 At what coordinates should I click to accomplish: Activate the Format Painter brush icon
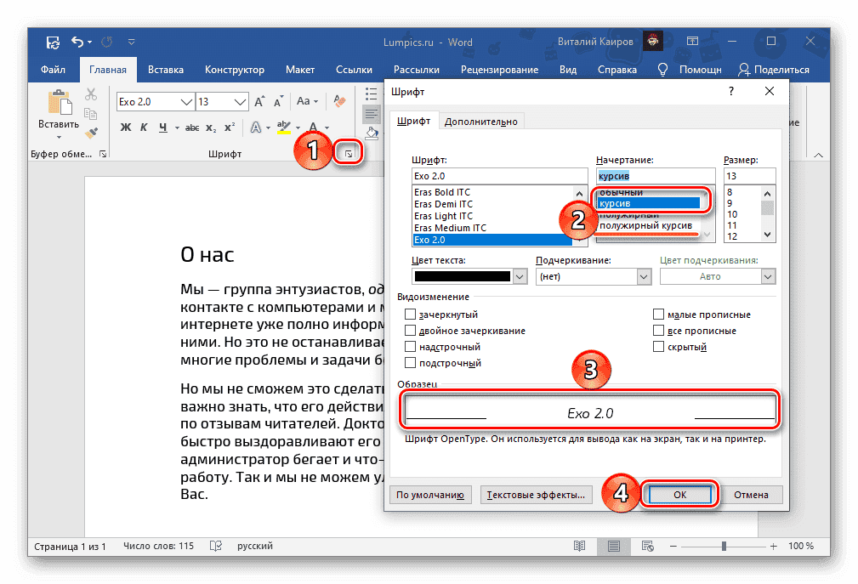point(89,133)
